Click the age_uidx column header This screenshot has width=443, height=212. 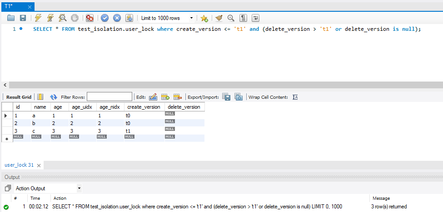pyautogui.click(x=83, y=107)
